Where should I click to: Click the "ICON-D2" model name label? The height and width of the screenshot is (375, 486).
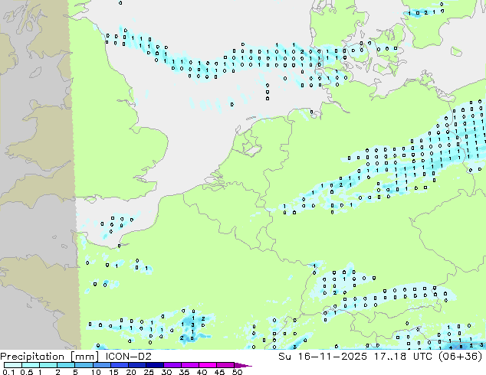(x=128, y=357)
